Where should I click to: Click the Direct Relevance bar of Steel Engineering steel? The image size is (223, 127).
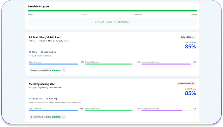56,111
